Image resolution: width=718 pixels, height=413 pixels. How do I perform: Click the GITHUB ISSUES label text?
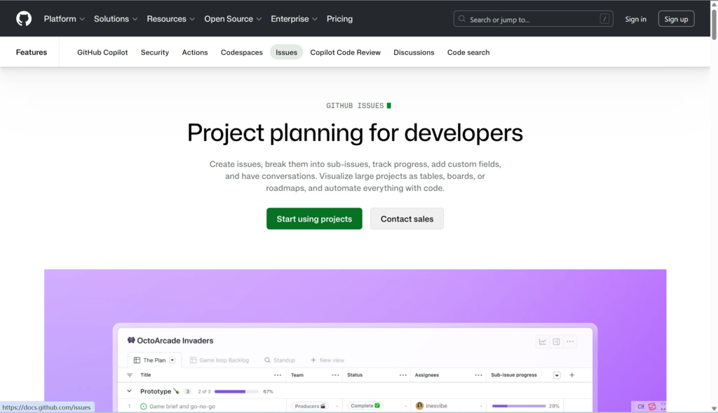(355, 106)
